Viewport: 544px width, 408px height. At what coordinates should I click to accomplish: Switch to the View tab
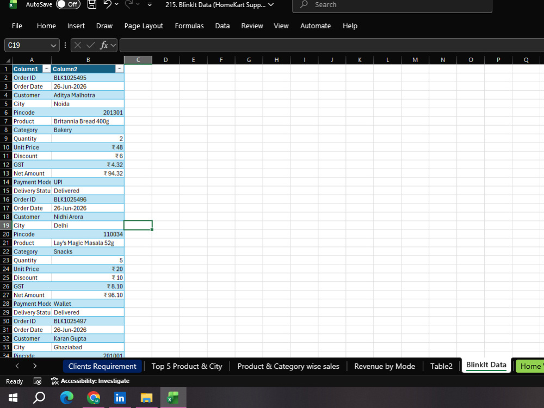[281, 26]
